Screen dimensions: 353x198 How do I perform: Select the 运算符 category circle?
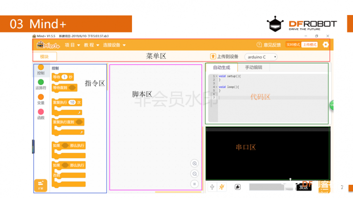41,82
